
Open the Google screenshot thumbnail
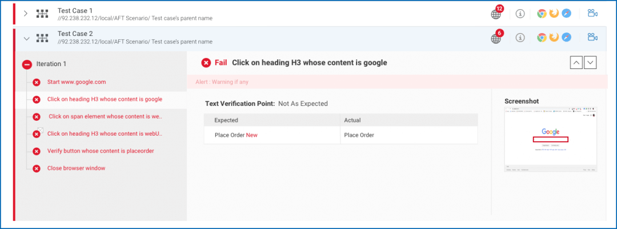point(550,138)
